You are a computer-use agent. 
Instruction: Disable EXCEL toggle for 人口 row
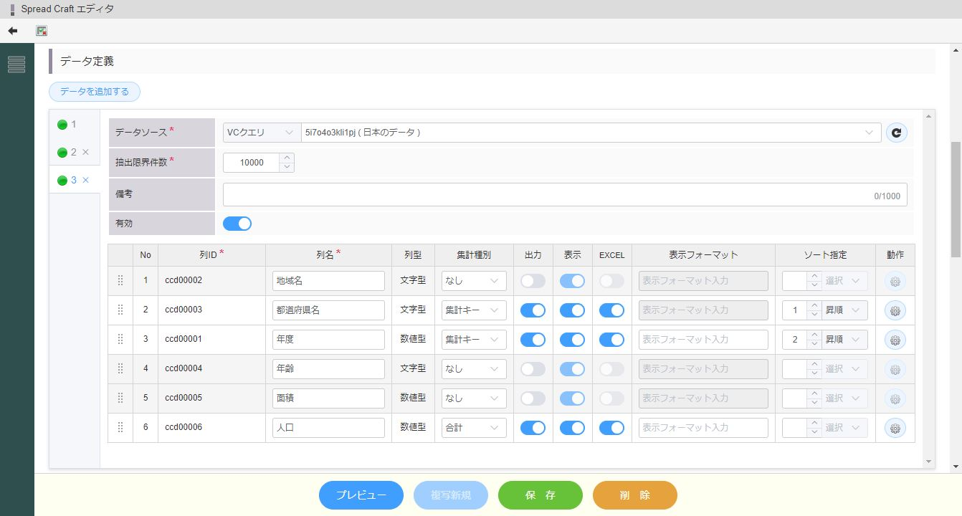(x=611, y=428)
